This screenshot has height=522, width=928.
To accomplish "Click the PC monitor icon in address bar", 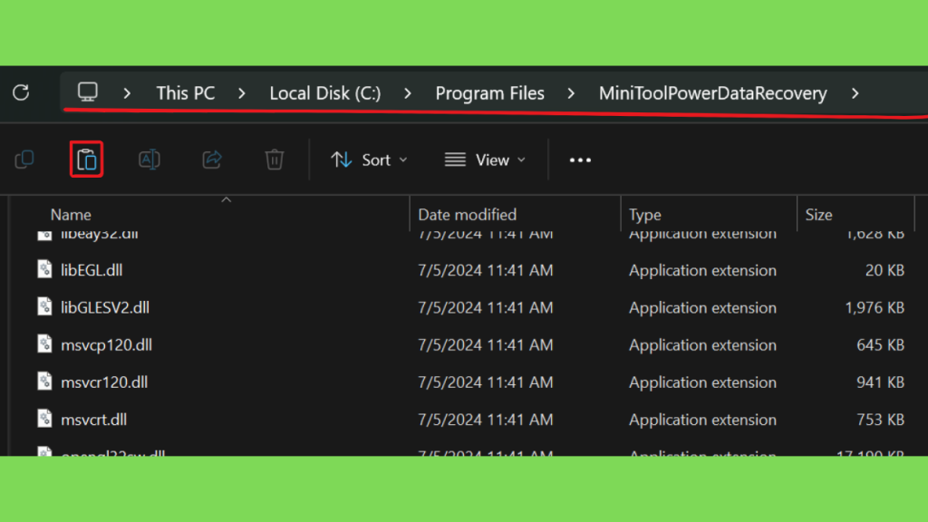I will [x=88, y=92].
